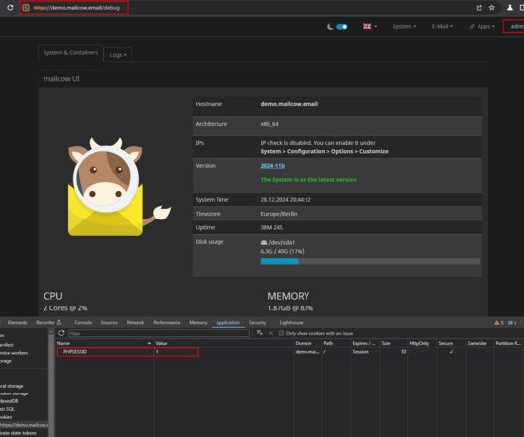
Task: Click the clear filtered cookies icon
Action: [x=259, y=333]
